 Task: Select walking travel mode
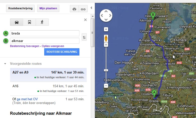click(x=42, y=22)
